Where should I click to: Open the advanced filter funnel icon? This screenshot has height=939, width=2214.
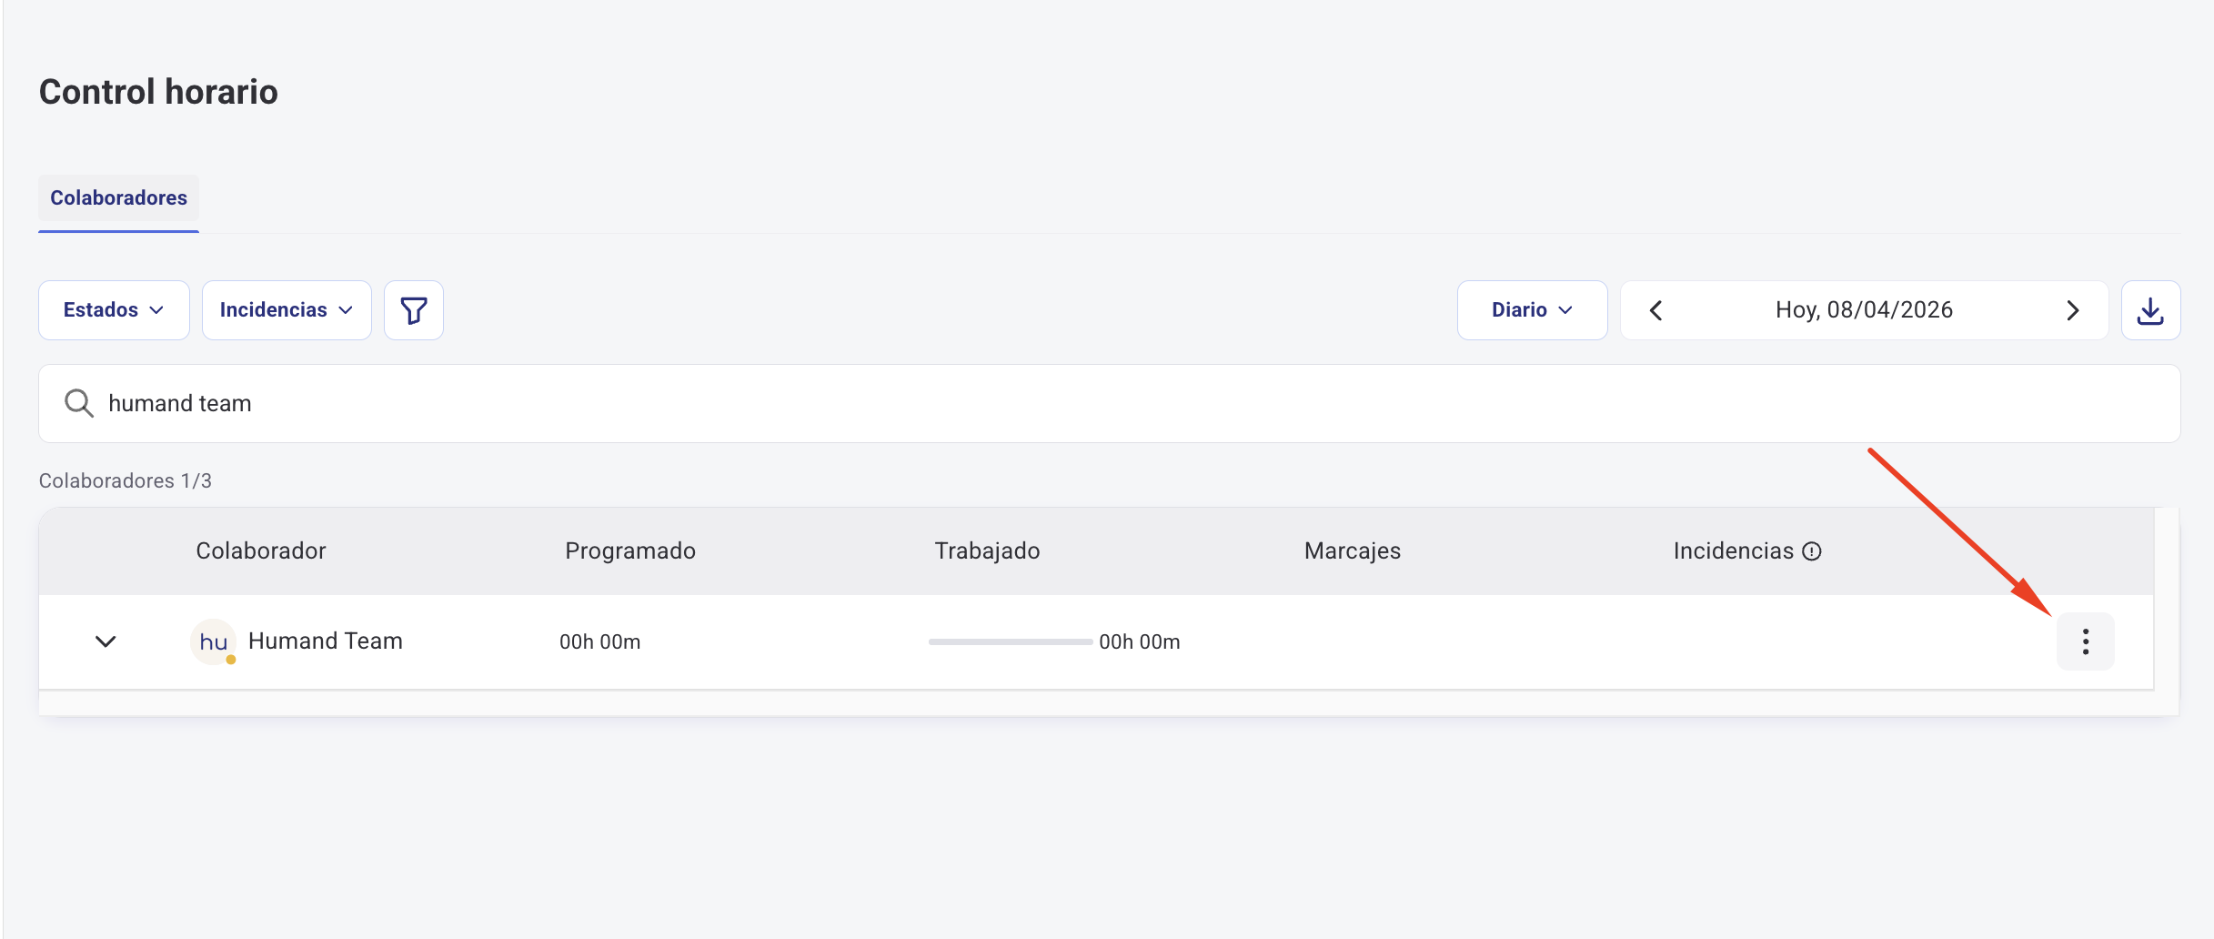[414, 310]
